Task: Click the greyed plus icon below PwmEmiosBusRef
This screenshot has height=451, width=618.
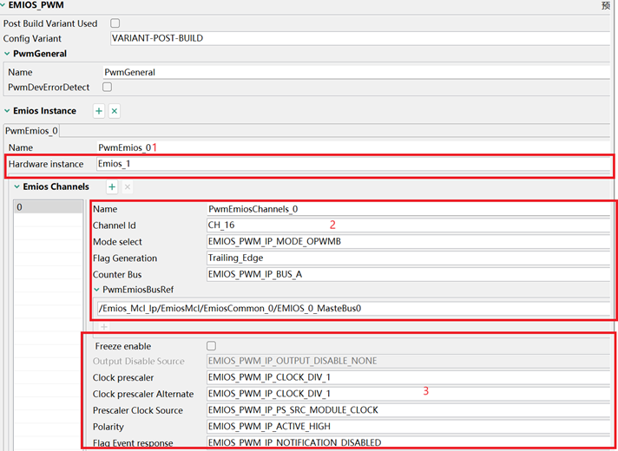Action: click(103, 327)
